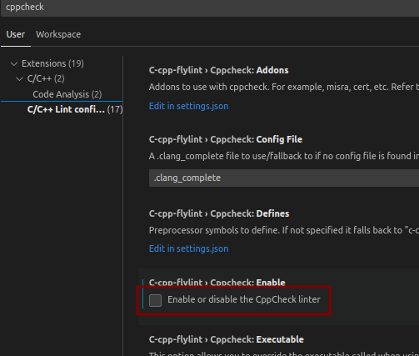Open Edit in settings.json under Addons

click(189, 106)
